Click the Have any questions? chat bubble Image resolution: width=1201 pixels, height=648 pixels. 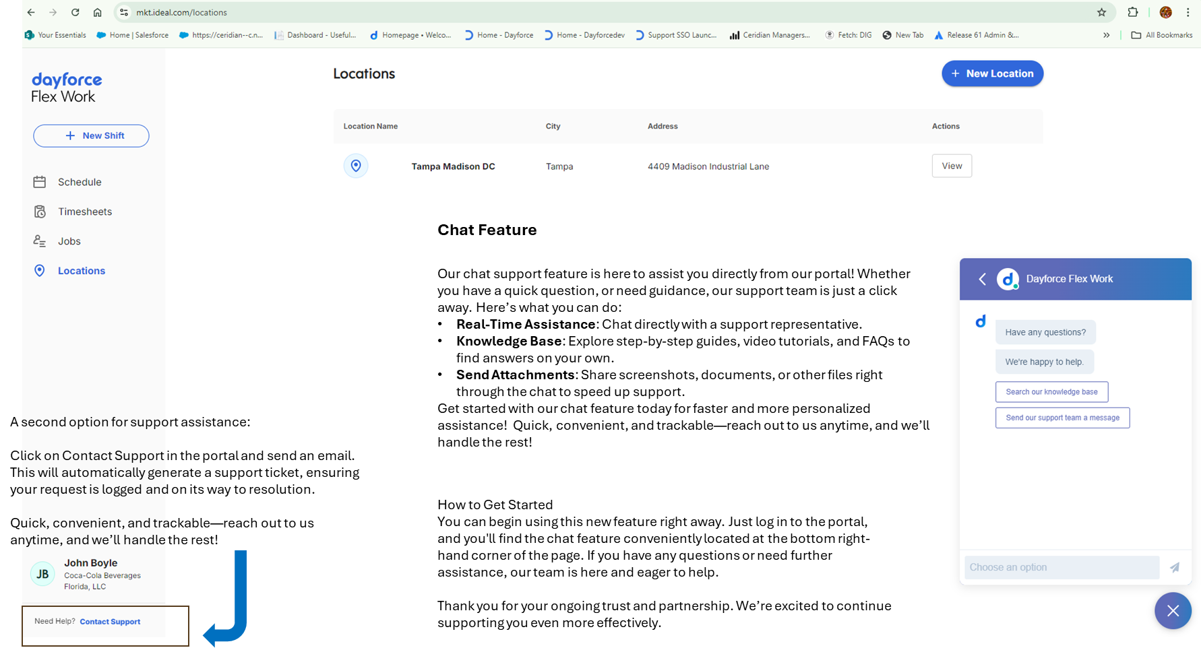pos(1045,332)
